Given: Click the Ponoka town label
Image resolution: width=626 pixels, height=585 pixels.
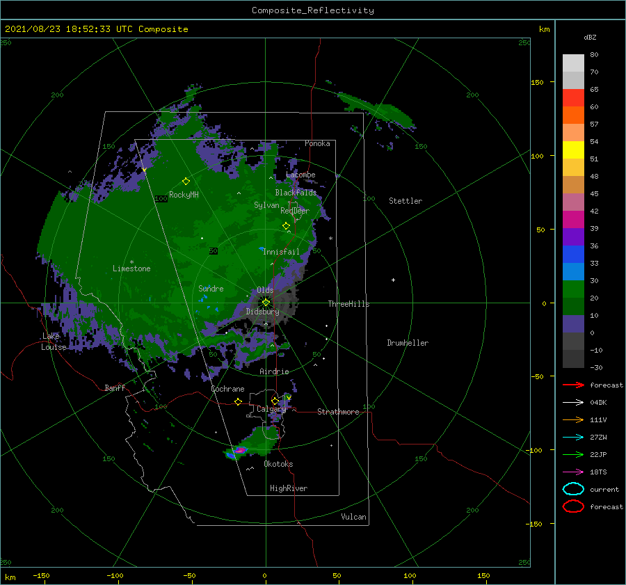Looking at the screenshot, I should point(317,143).
